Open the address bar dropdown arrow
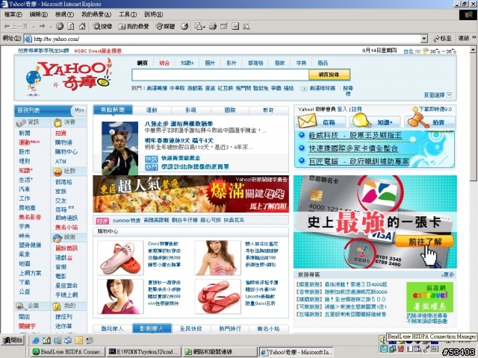The height and width of the screenshot is (358, 478). (423, 39)
